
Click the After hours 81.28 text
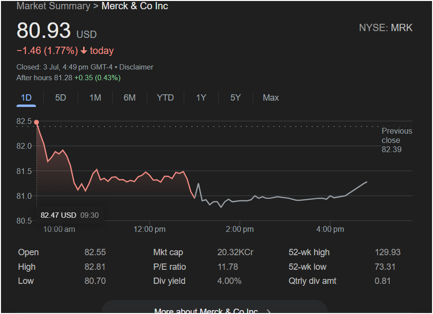[44, 78]
